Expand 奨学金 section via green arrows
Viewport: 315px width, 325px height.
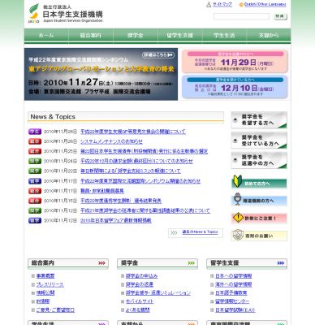191,263
